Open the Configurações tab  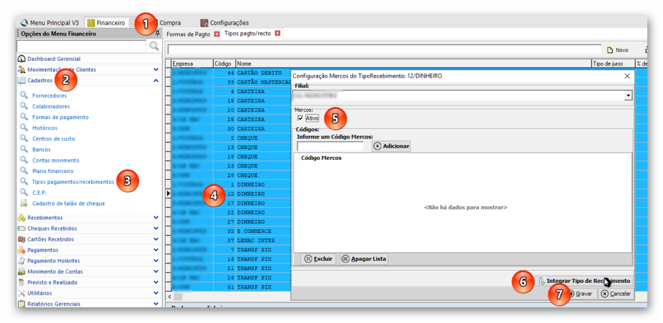click(225, 23)
